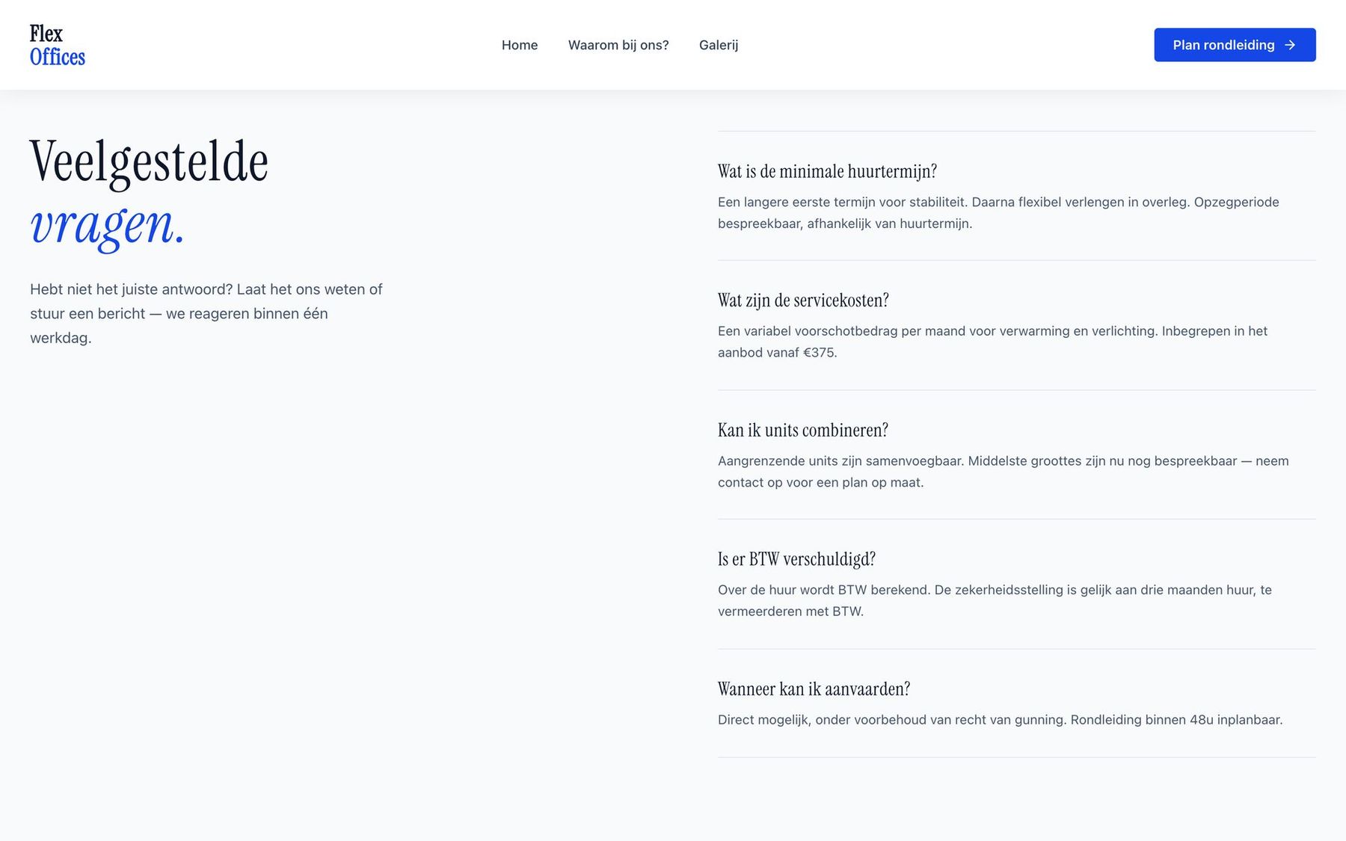Screen dimensions: 1346x841
Task: Go to Waarom bij ons? page
Action: 618,45
